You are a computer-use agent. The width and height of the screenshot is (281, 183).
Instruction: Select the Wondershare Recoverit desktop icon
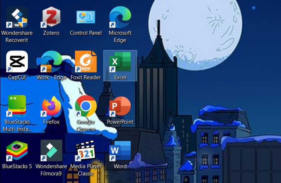17,17
